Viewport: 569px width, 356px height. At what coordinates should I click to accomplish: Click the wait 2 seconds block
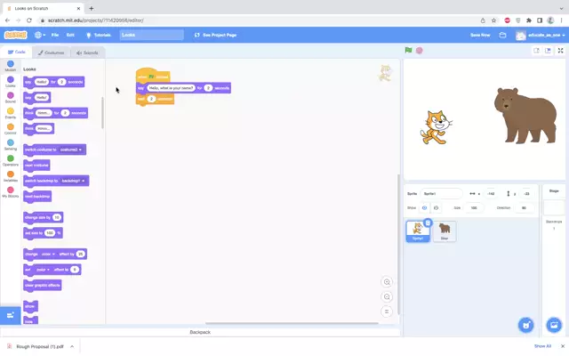pyautogui.click(x=156, y=99)
